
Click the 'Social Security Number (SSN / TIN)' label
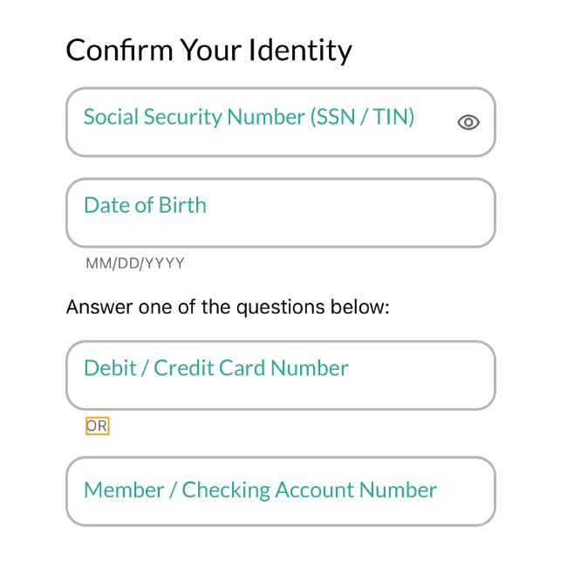(249, 117)
